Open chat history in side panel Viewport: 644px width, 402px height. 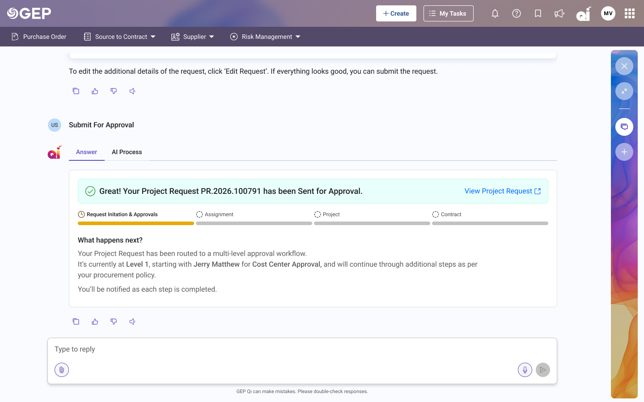point(624,127)
